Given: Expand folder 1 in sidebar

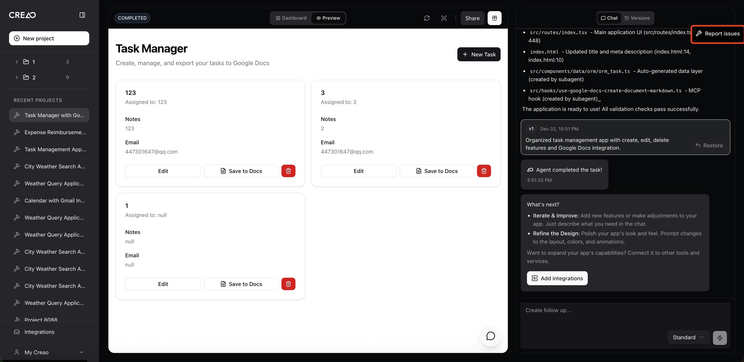Looking at the screenshot, I should (x=17, y=62).
